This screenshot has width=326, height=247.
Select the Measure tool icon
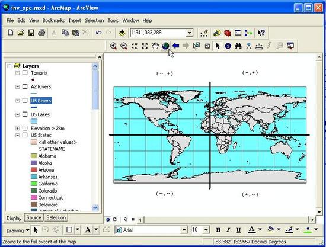[259, 46]
